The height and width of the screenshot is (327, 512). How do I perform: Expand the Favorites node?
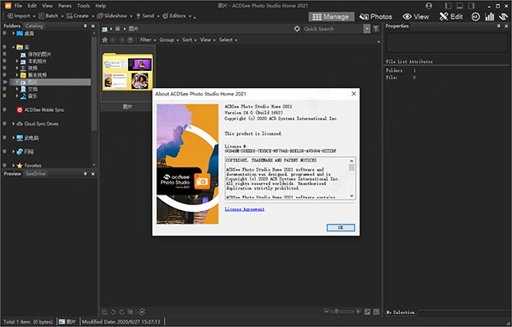pyautogui.click(x=14, y=166)
